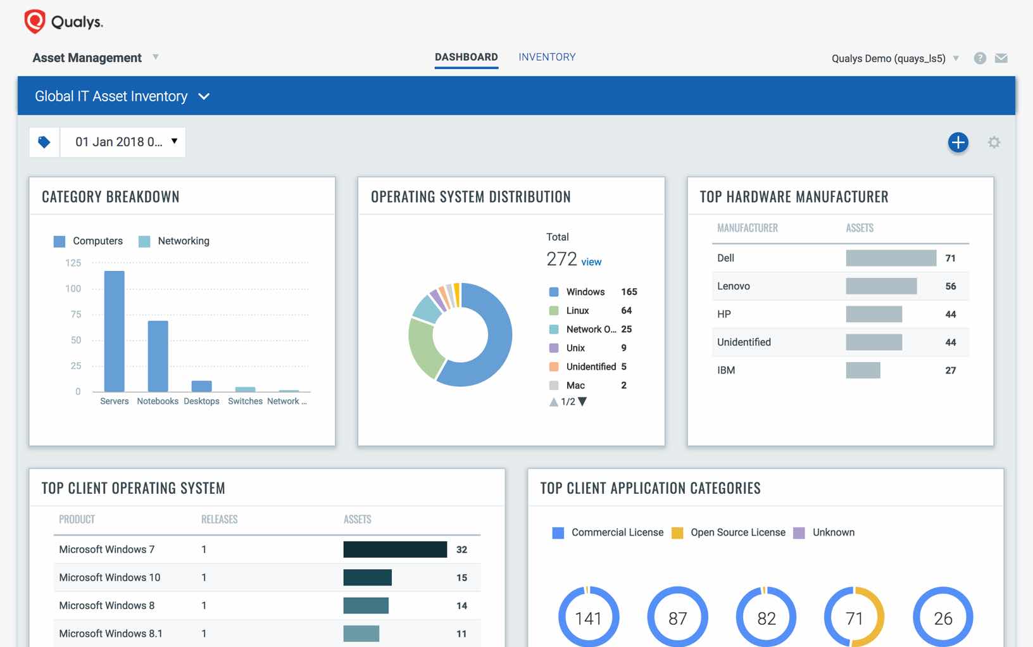Click the up arrow in the OS legend pager
1033x647 pixels.
553,401
